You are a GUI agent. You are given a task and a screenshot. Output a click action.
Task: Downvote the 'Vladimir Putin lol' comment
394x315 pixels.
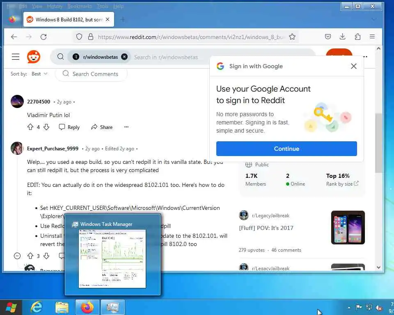click(x=46, y=127)
